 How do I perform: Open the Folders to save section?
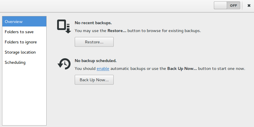click(x=24, y=32)
